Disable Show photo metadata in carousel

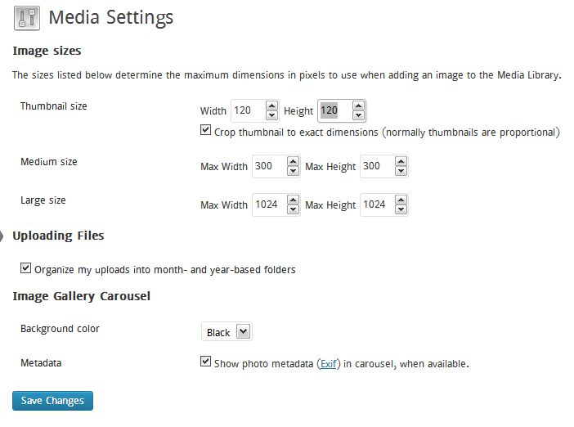205,362
